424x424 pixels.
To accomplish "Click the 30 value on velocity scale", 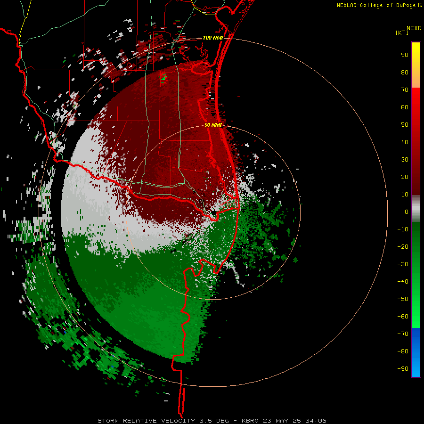I will click(x=405, y=160).
